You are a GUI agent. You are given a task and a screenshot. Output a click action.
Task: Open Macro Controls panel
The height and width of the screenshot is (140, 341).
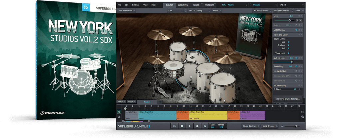click(x=251, y=126)
